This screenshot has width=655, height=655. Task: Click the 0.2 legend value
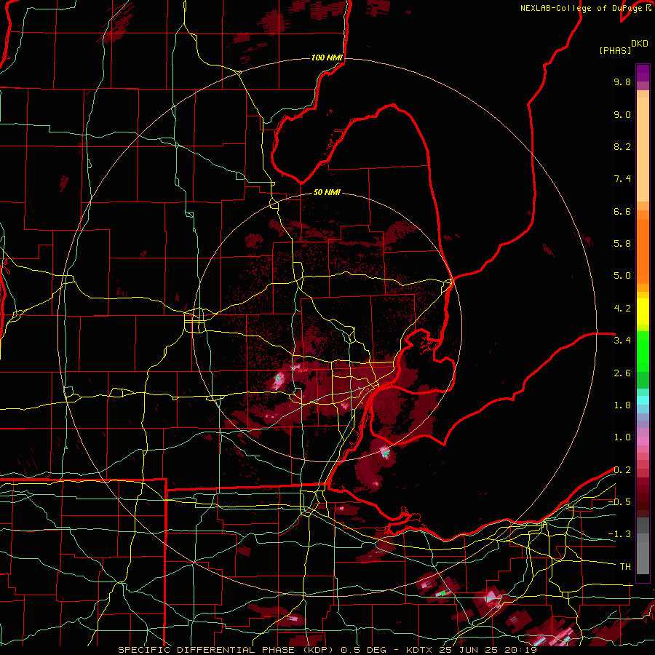[622, 470]
